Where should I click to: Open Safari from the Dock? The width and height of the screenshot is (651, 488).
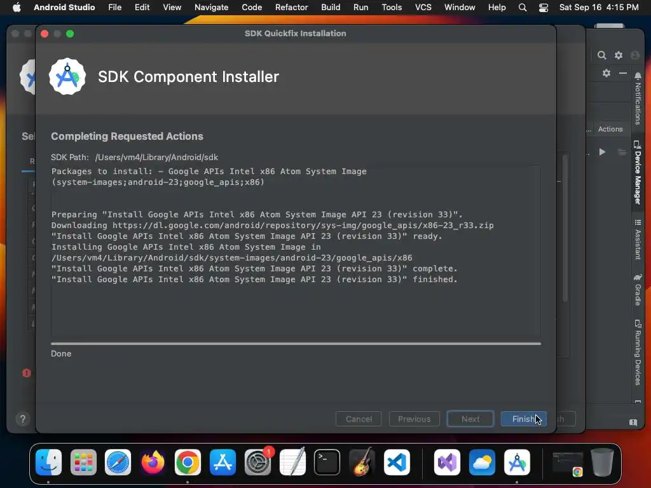[x=118, y=463]
